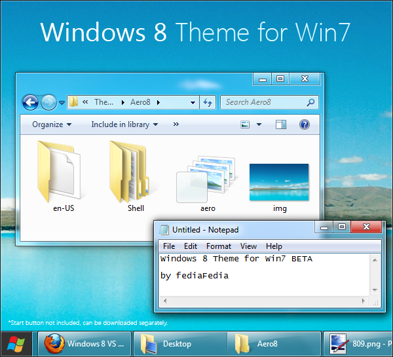Open address bar history dropdown
Image resolution: width=393 pixels, height=357 pixels.
click(193, 103)
